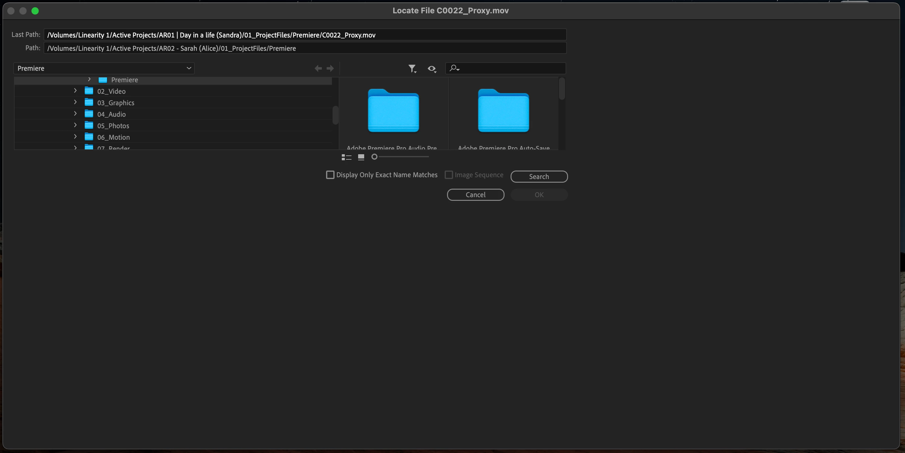Open the eye view-options icon
This screenshot has height=453, width=905.
(x=431, y=68)
